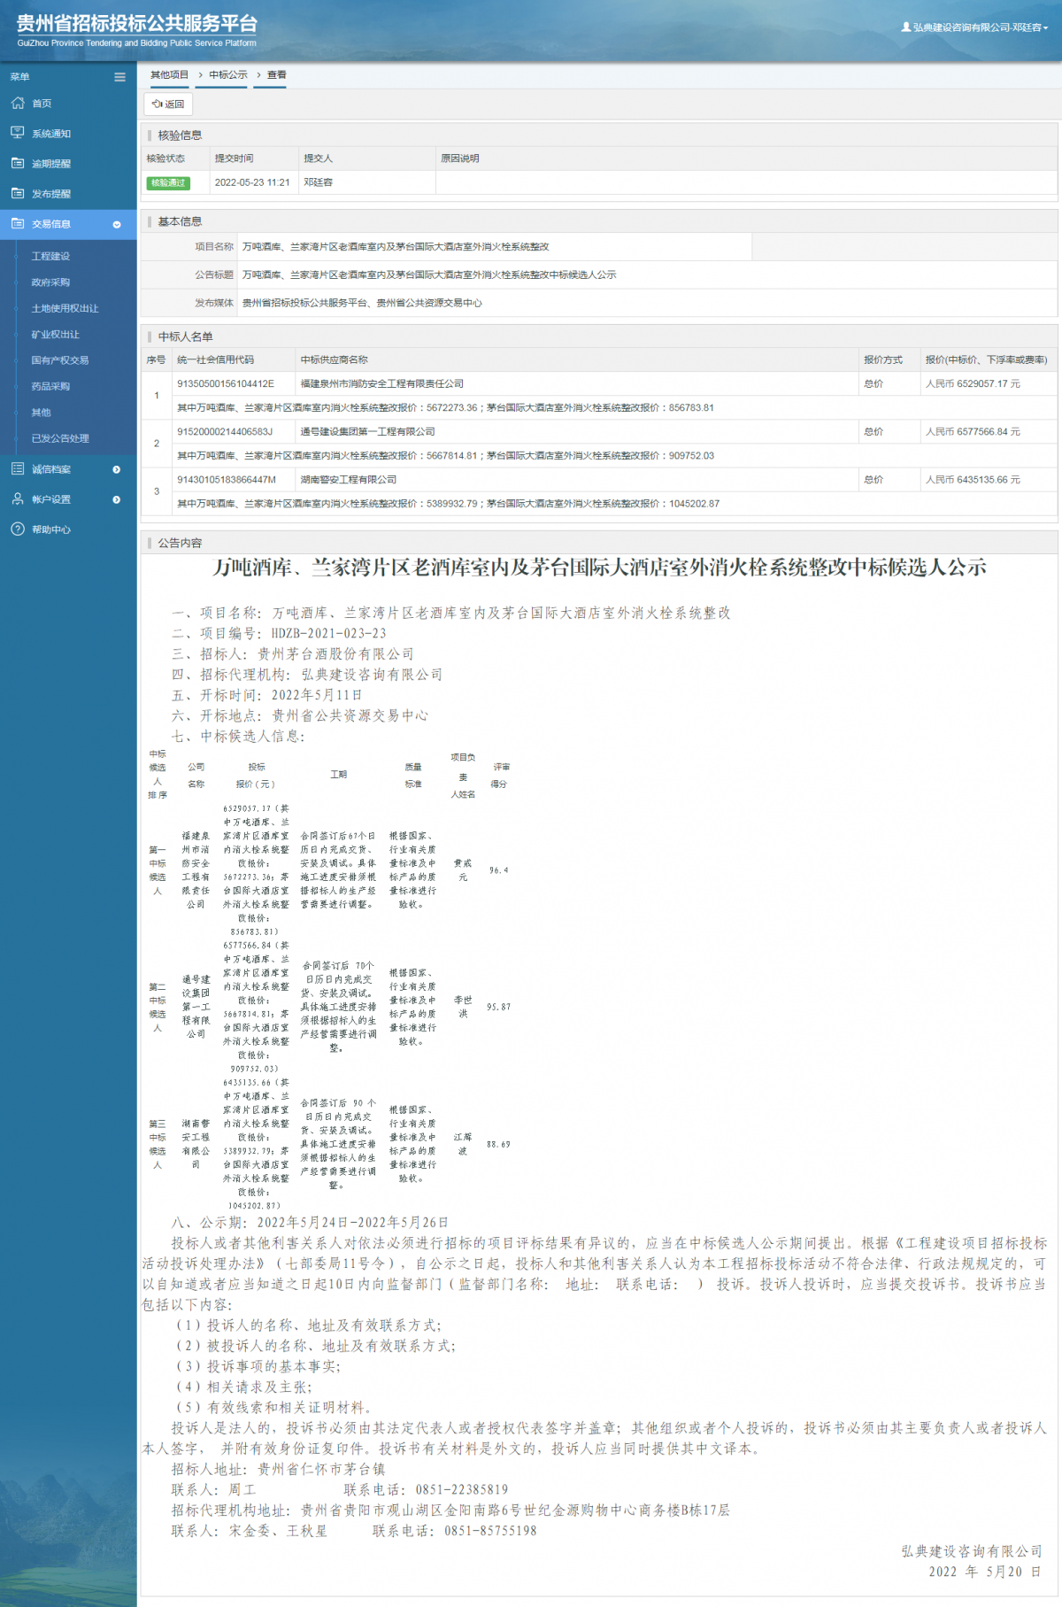The height and width of the screenshot is (1607, 1062).
Task: Select 其他 submenu item
Action: pos(41,413)
